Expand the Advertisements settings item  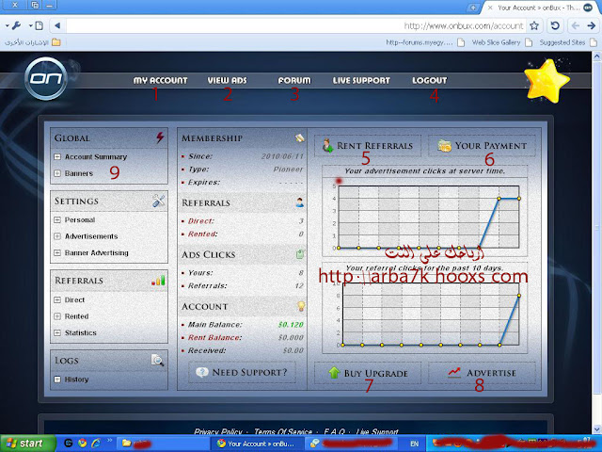tap(57, 236)
